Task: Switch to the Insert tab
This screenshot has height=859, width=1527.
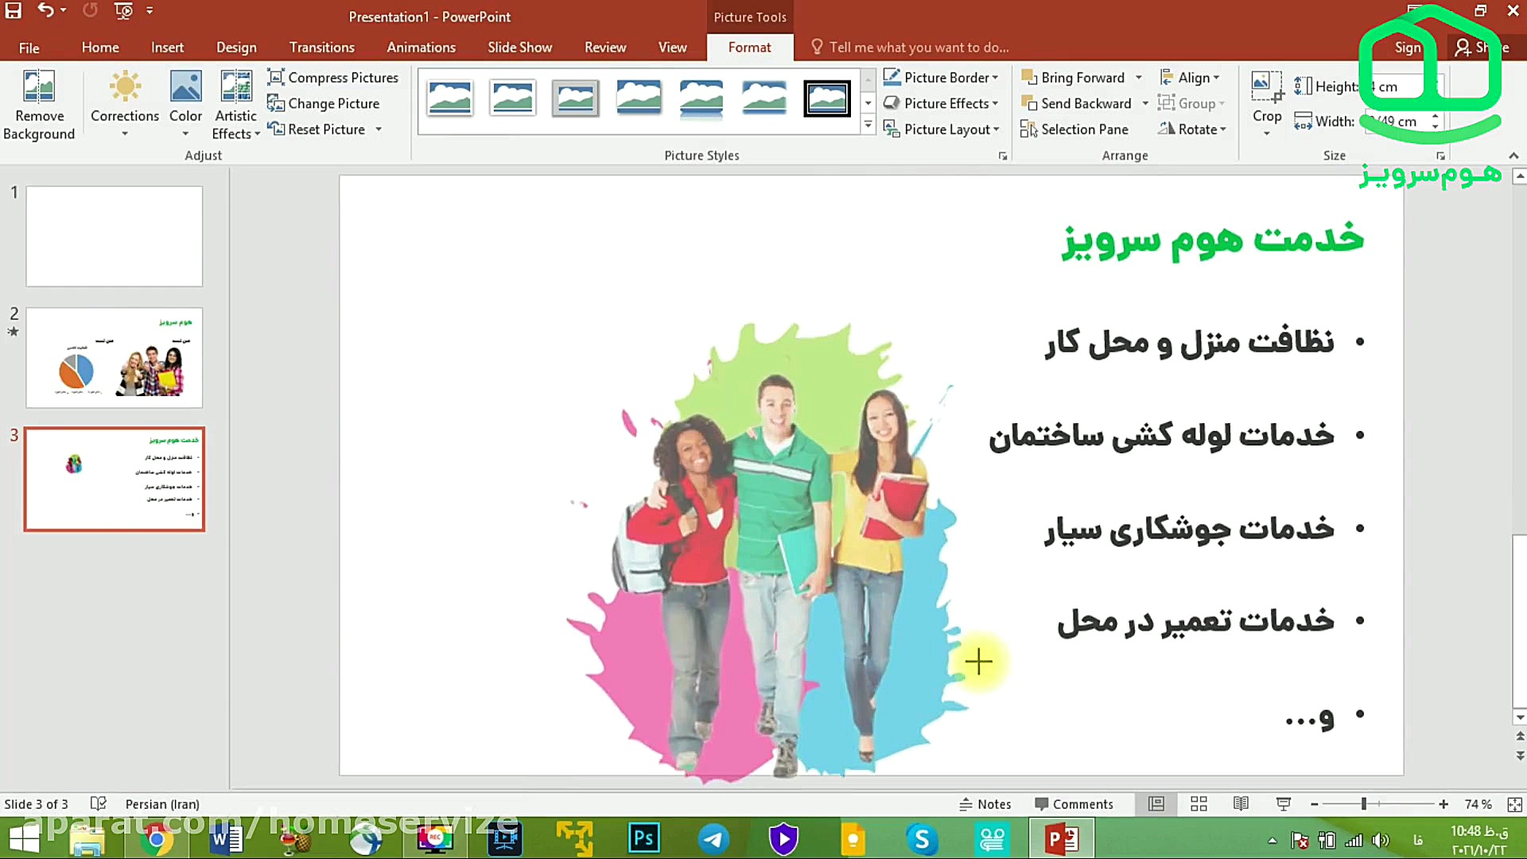Action: [x=167, y=47]
